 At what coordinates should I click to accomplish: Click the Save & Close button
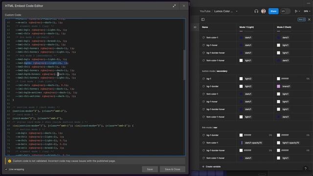pos(173,169)
